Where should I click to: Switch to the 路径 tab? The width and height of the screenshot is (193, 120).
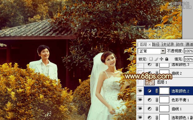[x=156, y=45]
